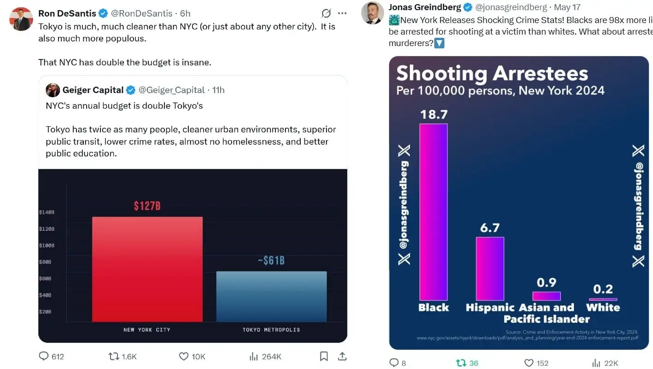Click the red New York City budget bar
This screenshot has width=653, height=369.
pyautogui.click(x=147, y=269)
